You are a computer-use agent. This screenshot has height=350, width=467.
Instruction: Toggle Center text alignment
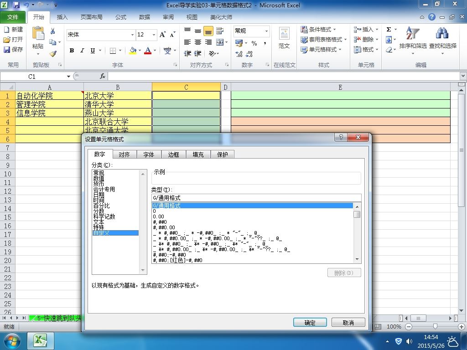click(198, 42)
